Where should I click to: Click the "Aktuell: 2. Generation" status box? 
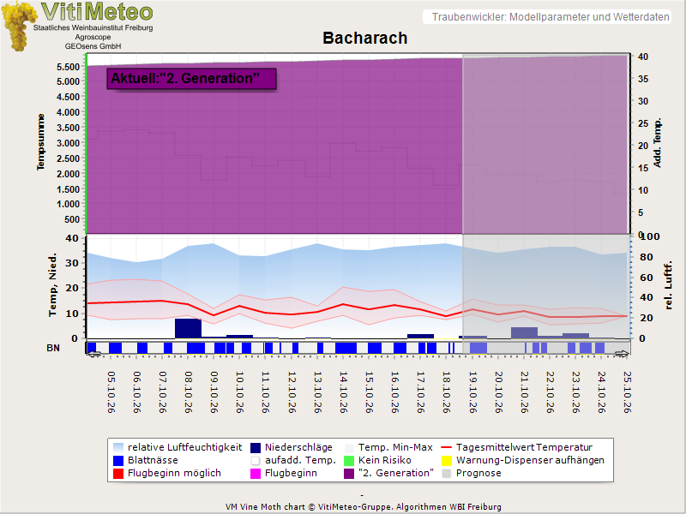pyautogui.click(x=191, y=79)
